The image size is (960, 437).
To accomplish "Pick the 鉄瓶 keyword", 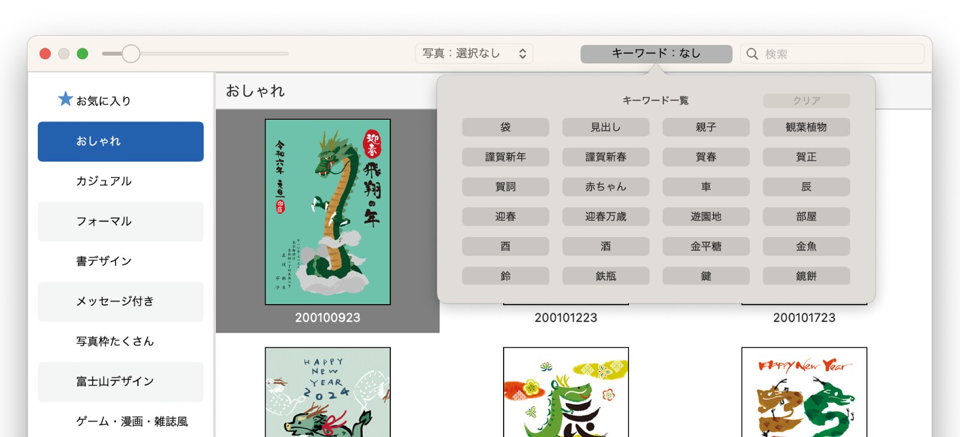I will pos(606,276).
